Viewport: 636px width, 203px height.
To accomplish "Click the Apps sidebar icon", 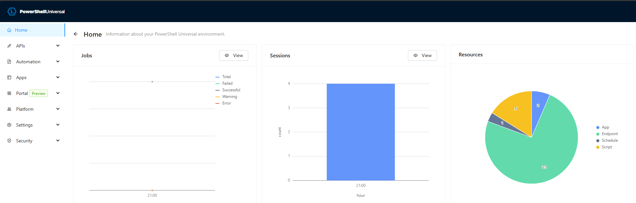I will tap(9, 77).
